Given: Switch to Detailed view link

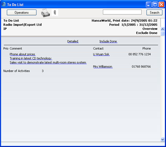Looking at the screenshot, I should click(x=73, y=42).
